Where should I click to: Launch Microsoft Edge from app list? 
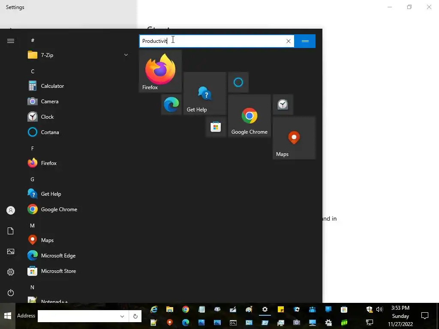point(78,255)
